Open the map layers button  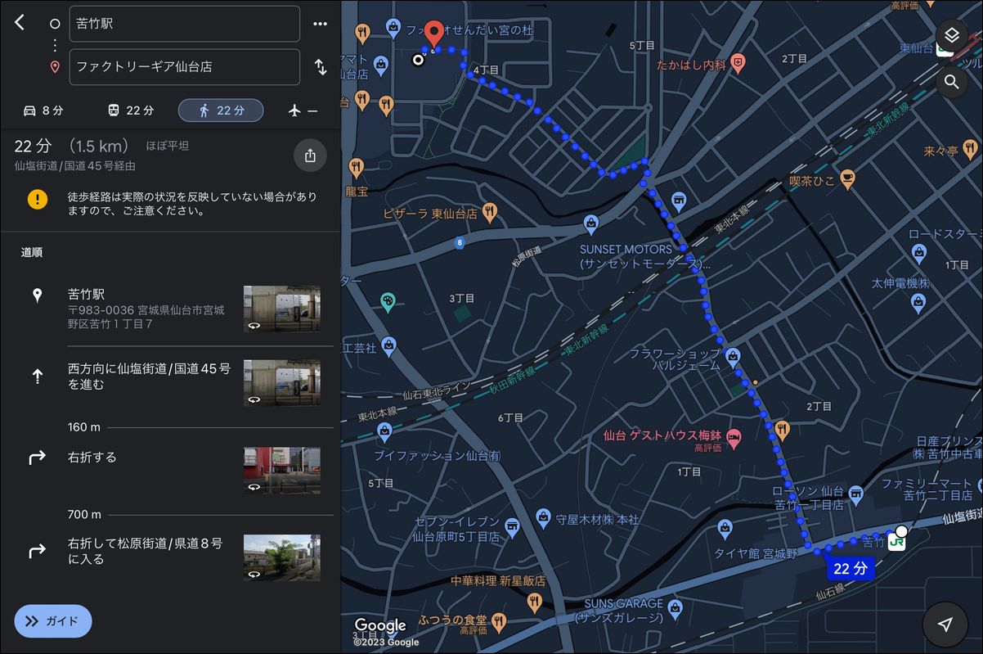951,35
